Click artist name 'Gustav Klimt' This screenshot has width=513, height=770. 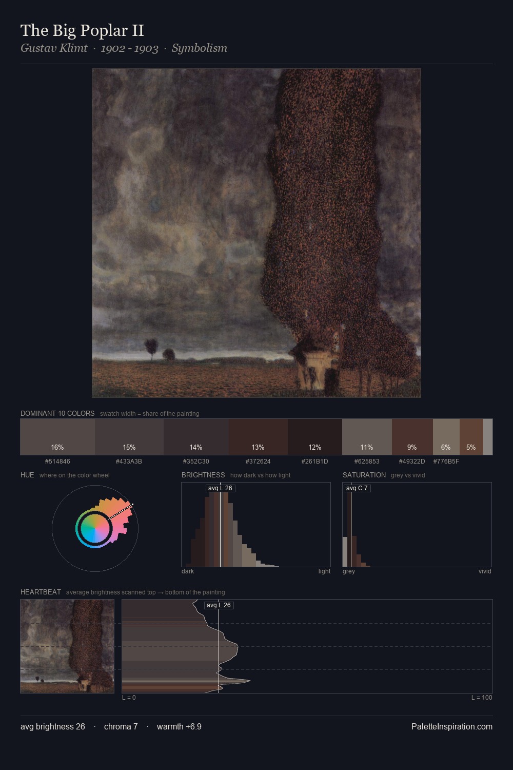pos(54,48)
